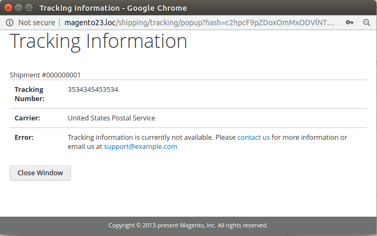Click the "Error:" row label
377x236 pixels.
pyautogui.click(x=24, y=137)
